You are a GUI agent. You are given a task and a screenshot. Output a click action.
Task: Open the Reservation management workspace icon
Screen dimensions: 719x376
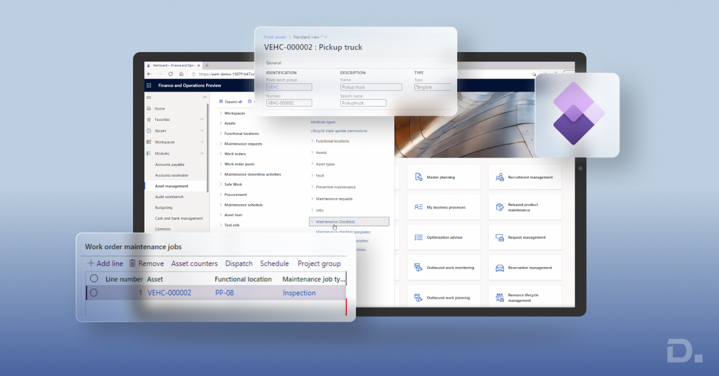[x=499, y=267]
